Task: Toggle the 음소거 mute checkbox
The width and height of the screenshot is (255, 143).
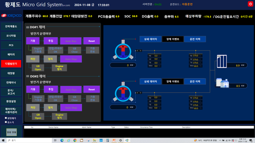Action: 6,122
